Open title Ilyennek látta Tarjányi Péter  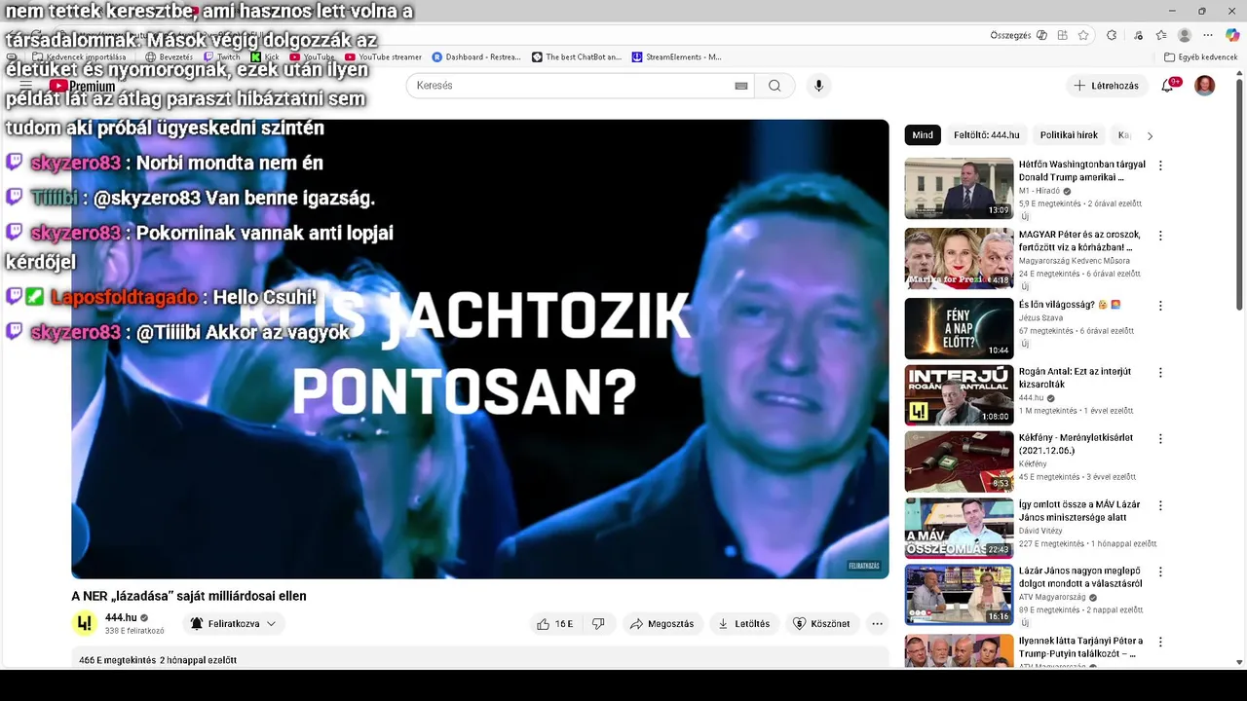click(1080, 647)
